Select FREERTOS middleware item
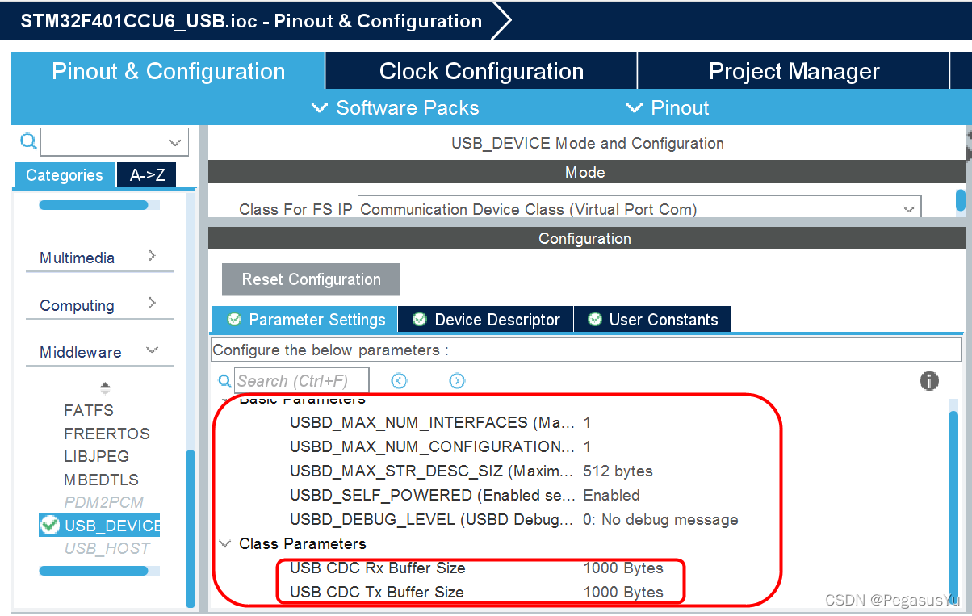This screenshot has height=616, width=972. point(107,434)
